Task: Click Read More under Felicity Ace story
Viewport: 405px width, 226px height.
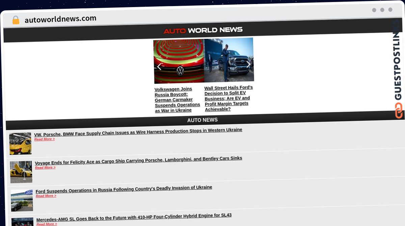Action: (45, 167)
